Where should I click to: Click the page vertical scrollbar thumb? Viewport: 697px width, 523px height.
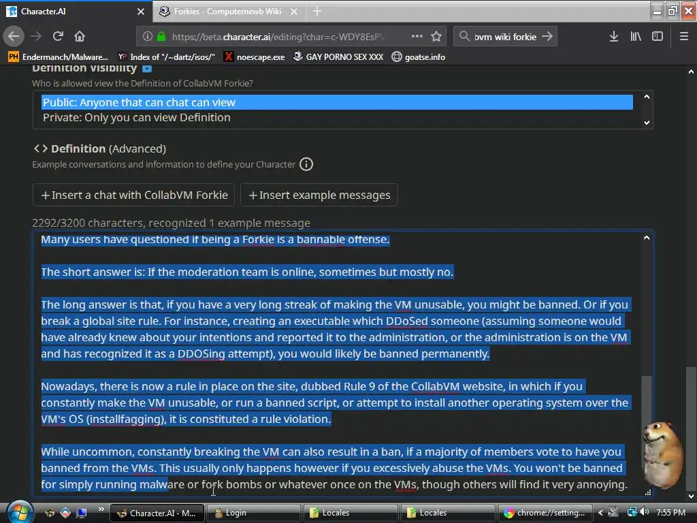(691, 427)
